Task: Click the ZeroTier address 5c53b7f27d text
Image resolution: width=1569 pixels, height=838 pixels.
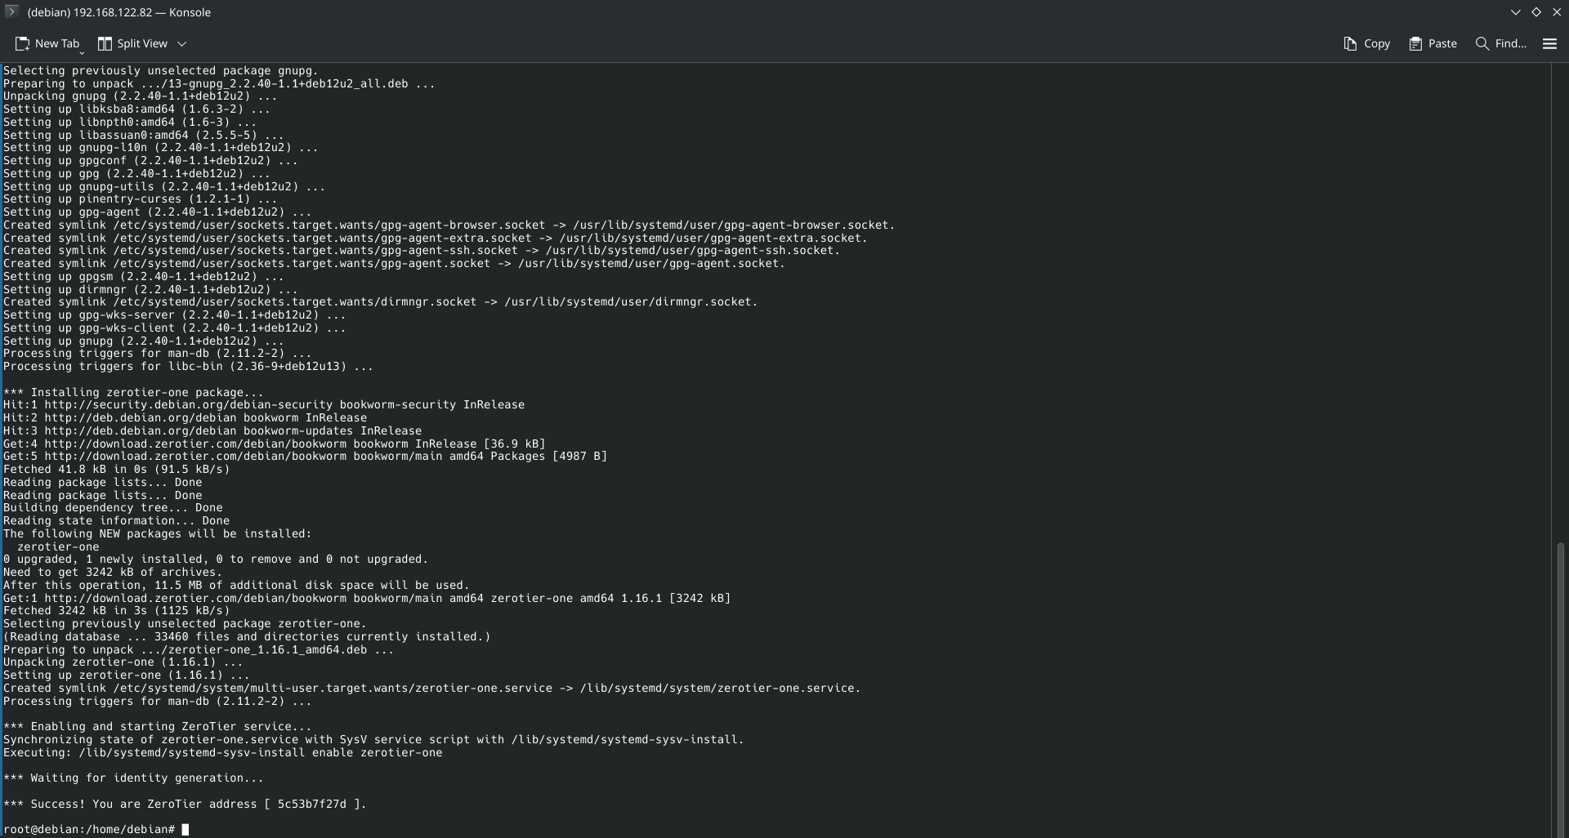Action: coord(311,805)
